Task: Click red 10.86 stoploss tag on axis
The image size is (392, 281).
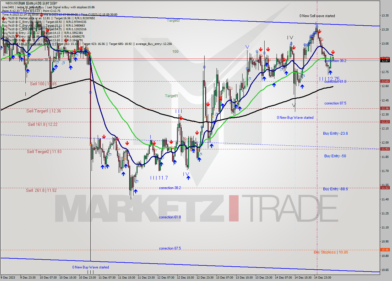Action: (385, 250)
